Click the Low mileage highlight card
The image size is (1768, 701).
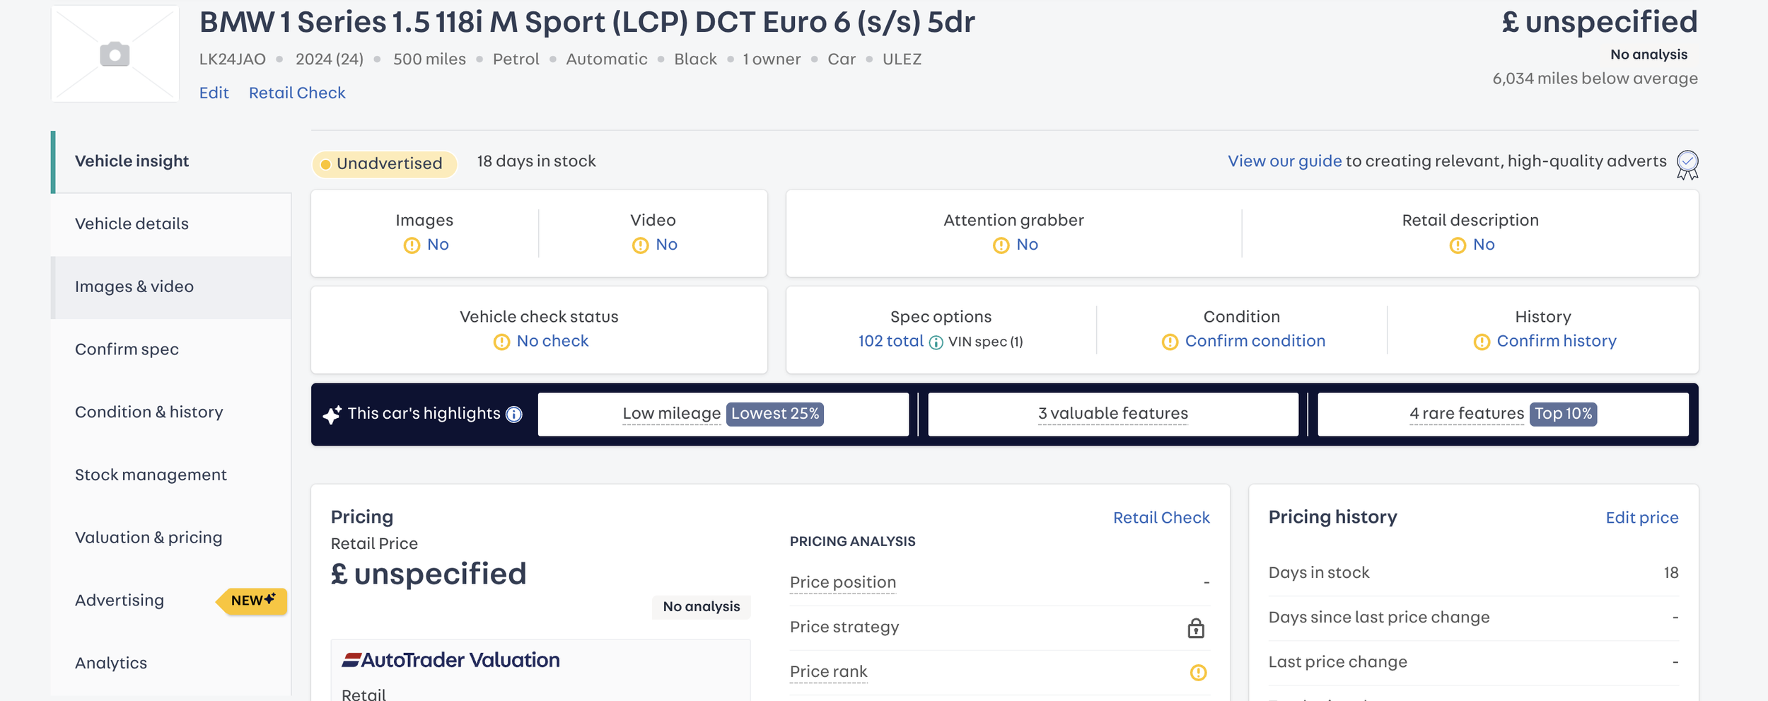tap(723, 415)
